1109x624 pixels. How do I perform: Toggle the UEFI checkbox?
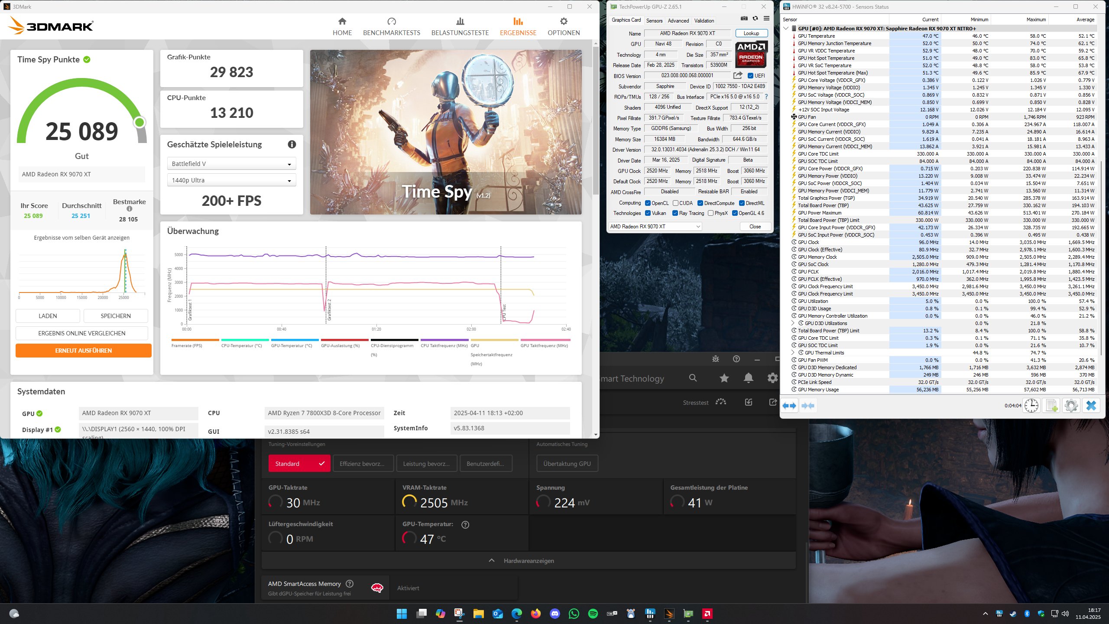coord(751,75)
